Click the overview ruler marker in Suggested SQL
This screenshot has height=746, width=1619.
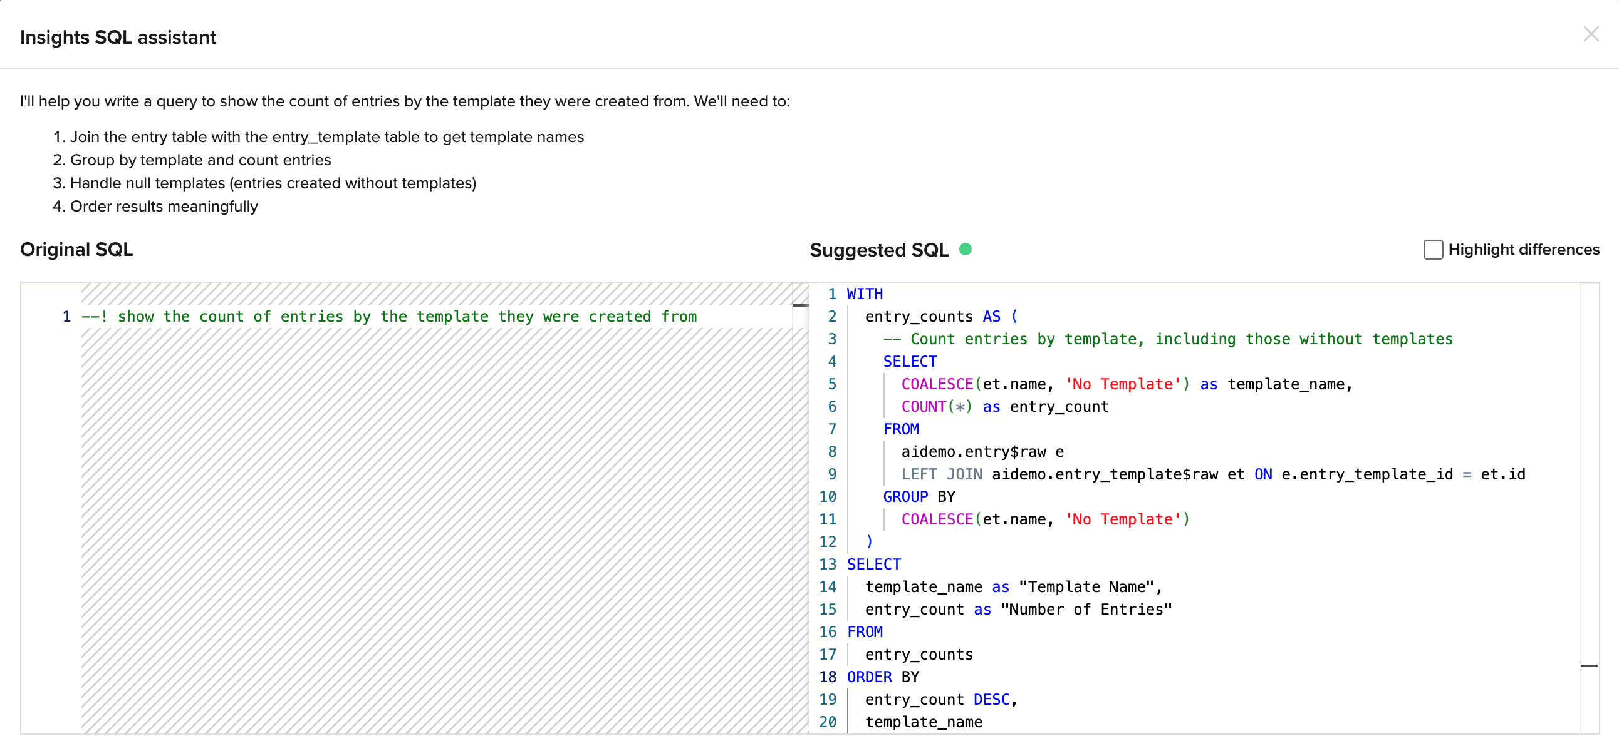point(1588,666)
